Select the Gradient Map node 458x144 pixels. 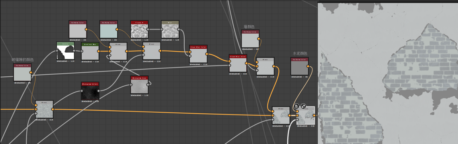coord(90,51)
